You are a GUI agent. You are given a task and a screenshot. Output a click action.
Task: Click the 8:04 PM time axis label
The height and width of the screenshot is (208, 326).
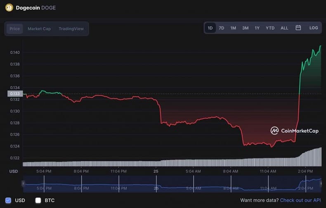(81, 171)
